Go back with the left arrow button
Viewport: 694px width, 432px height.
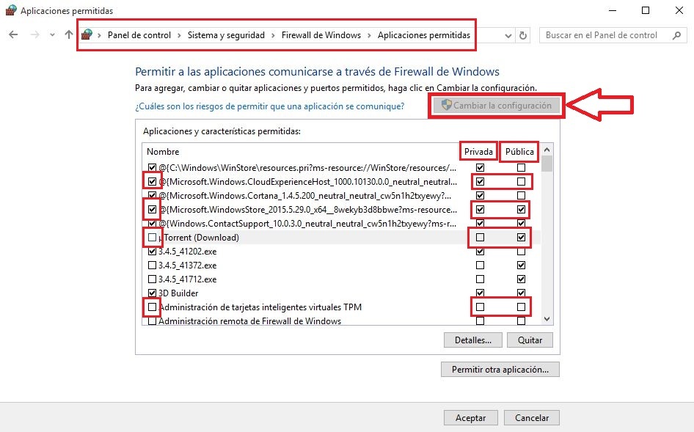(13, 35)
